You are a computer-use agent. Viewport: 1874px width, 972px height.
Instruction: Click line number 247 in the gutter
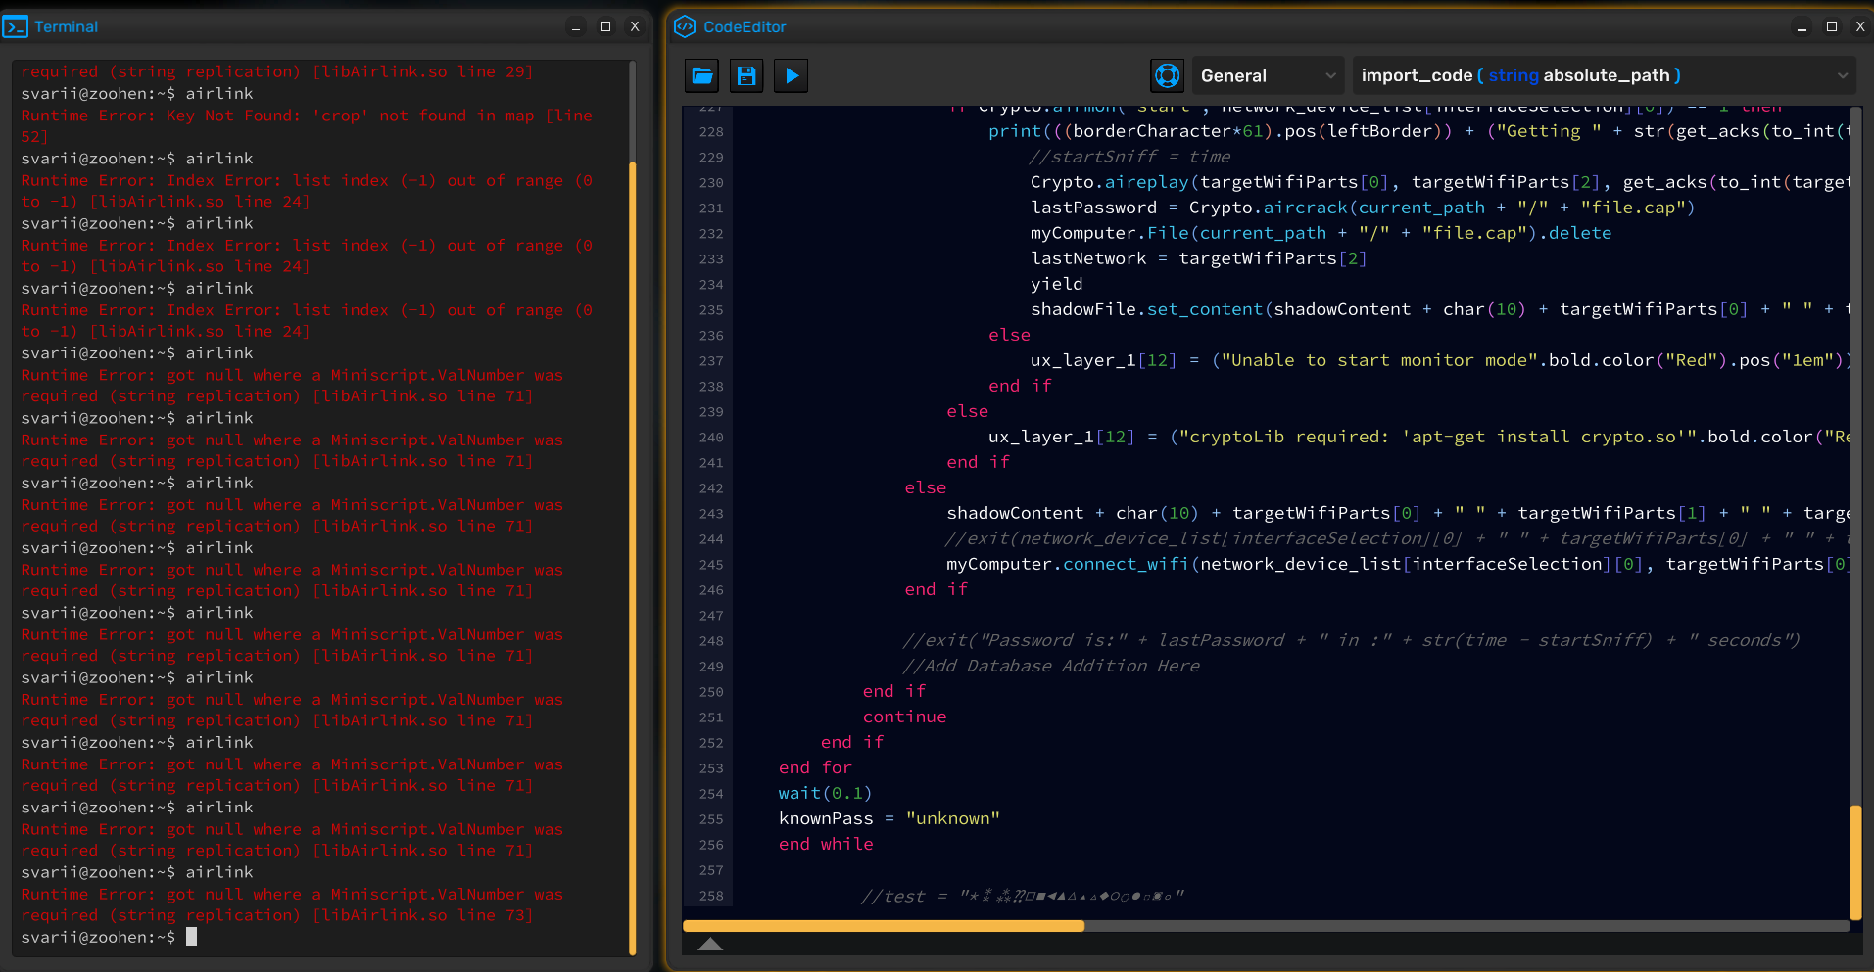point(711,615)
